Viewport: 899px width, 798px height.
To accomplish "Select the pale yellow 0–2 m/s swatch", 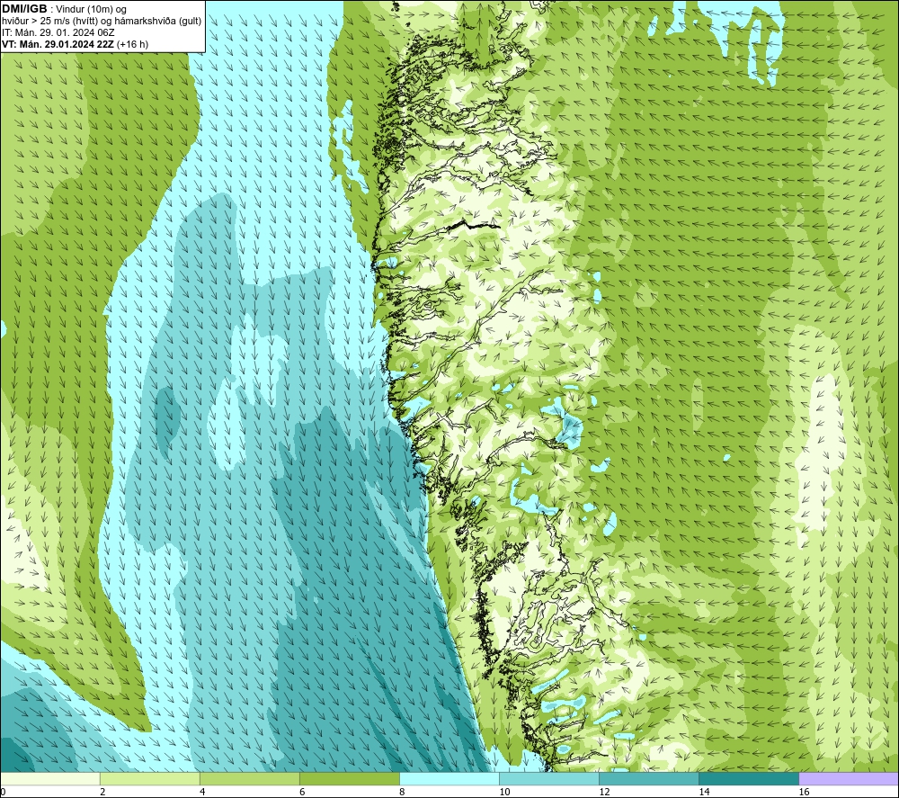I will click(49, 779).
